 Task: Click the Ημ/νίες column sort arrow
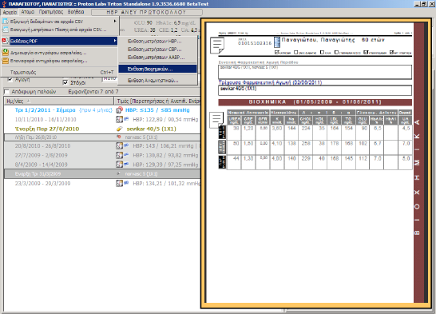pyautogui.click(x=28, y=101)
